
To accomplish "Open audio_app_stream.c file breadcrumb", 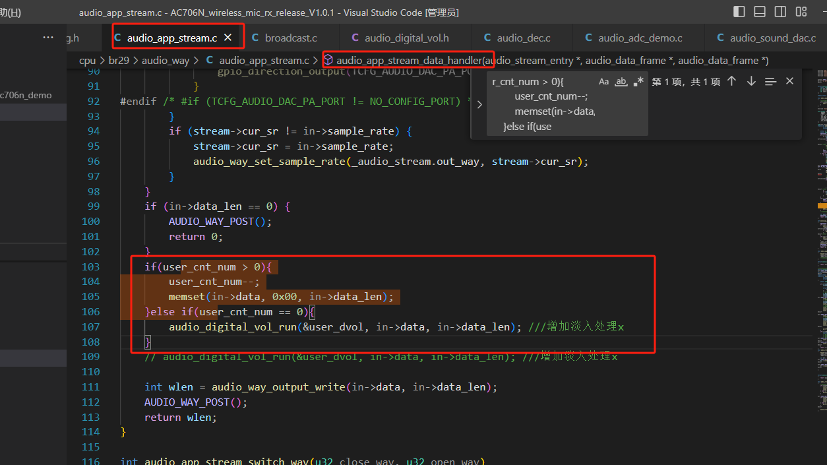I will (264, 61).
